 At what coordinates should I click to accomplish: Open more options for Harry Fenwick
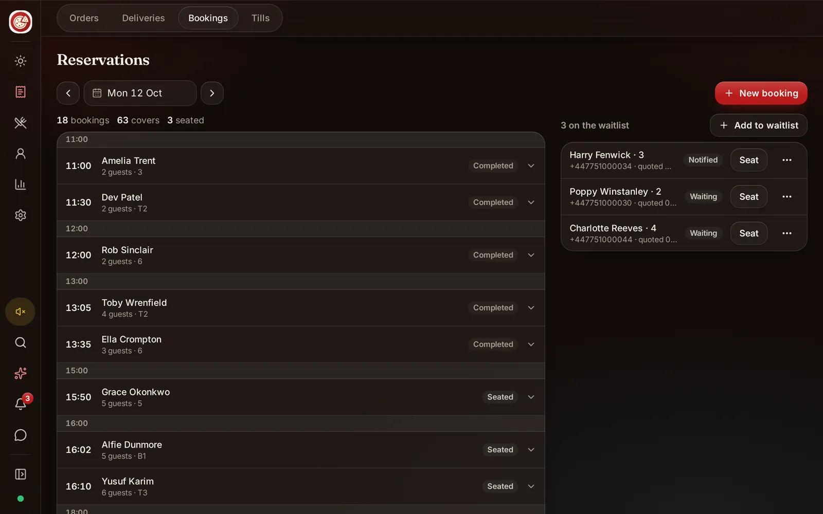(787, 160)
